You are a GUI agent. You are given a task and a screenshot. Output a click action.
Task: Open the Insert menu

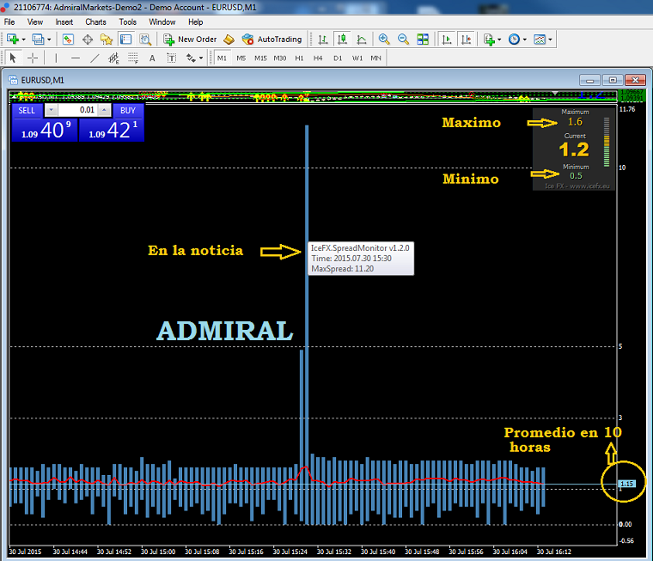tap(64, 21)
